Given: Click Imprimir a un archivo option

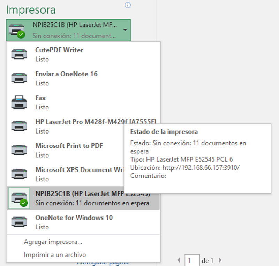Looking at the screenshot, I should point(55,255).
